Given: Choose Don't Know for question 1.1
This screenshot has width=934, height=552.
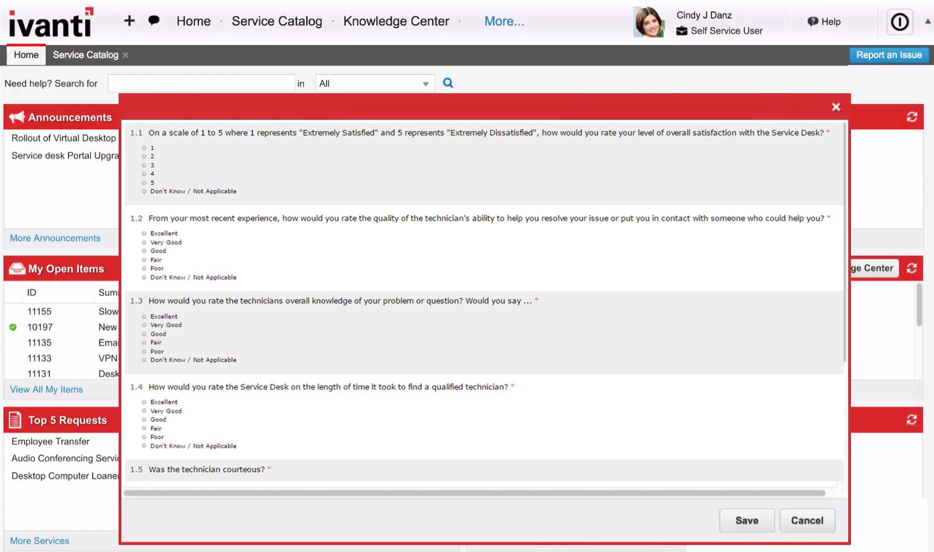Looking at the screenshot, I should pyautogui.click(x=144, y=191).
